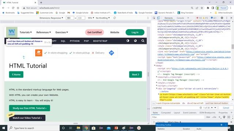Click the Website link

pos(114,32)
